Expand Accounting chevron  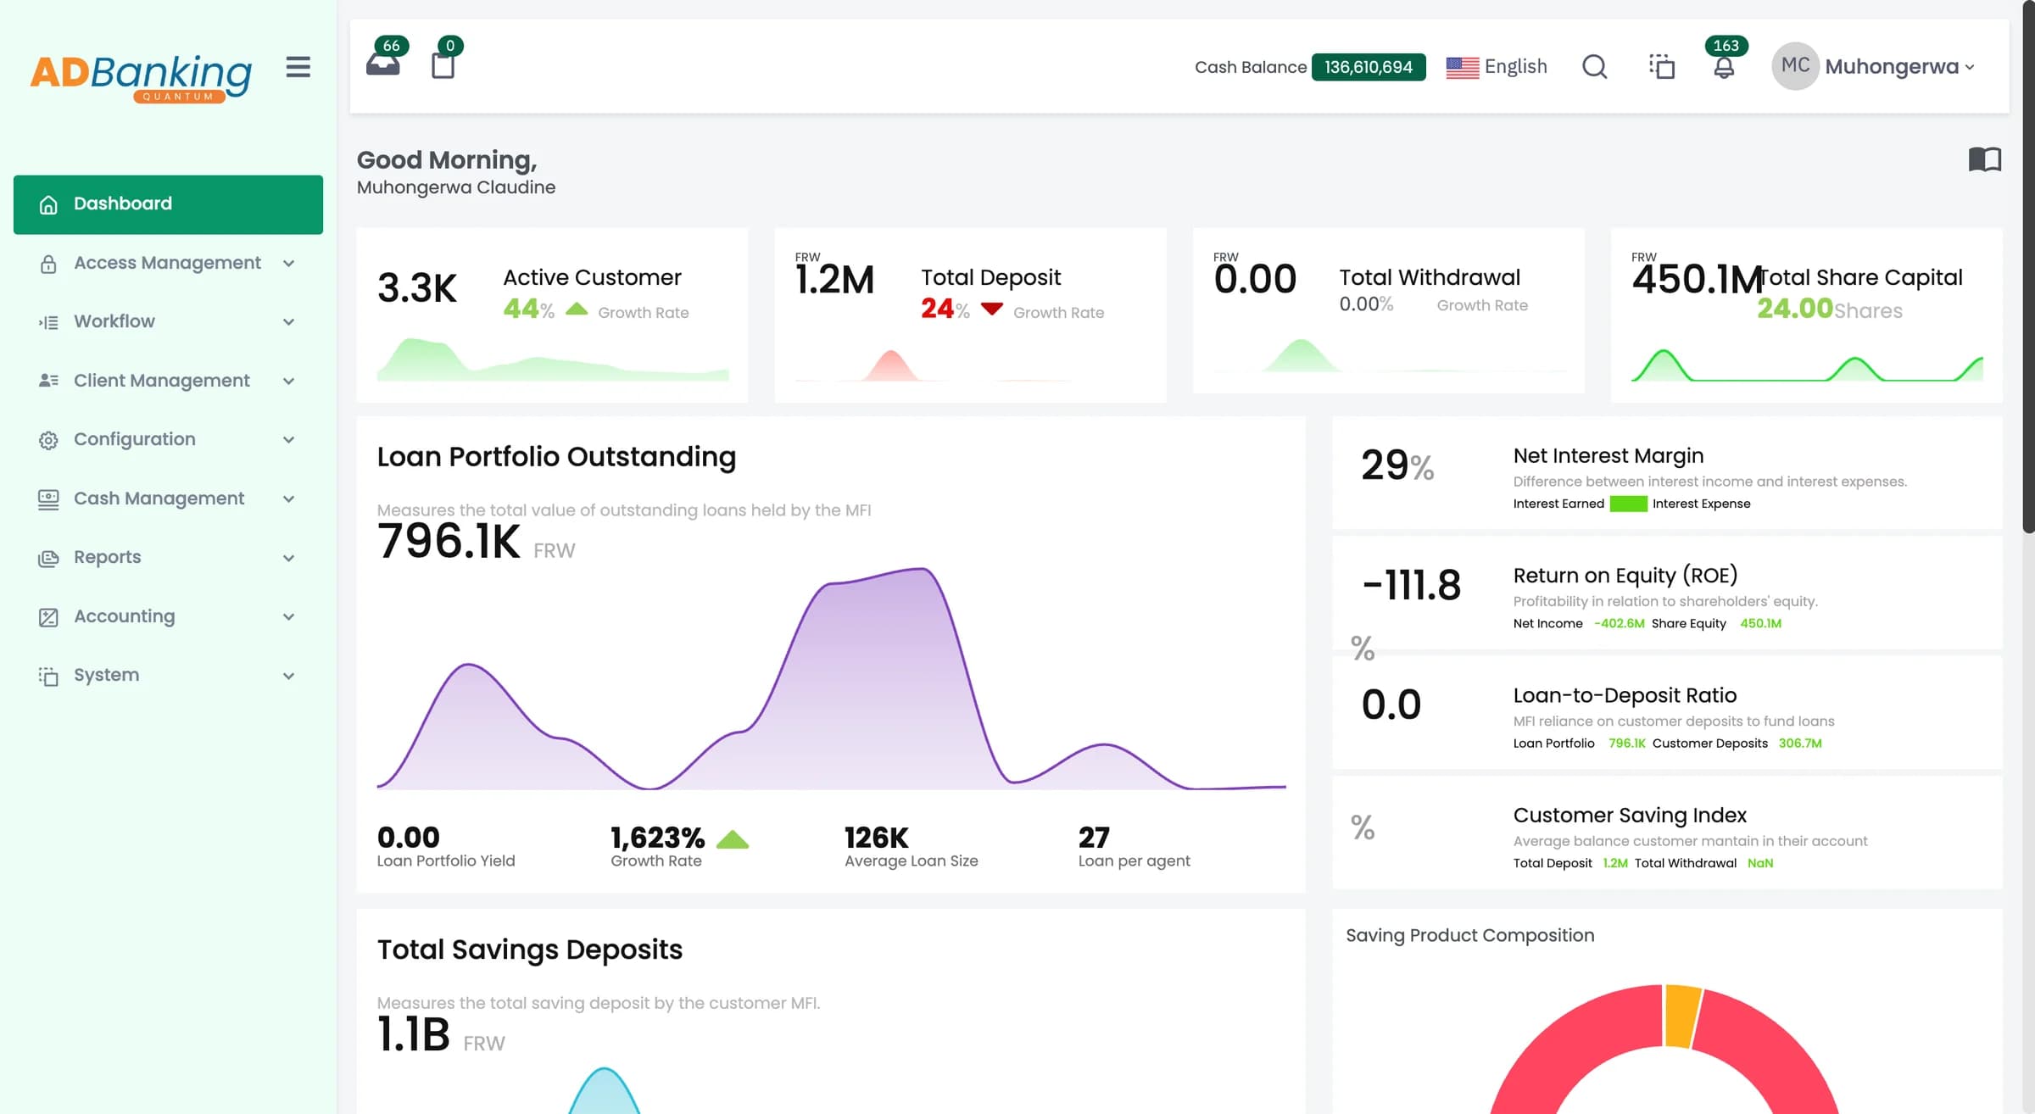[x=288, y=617]
